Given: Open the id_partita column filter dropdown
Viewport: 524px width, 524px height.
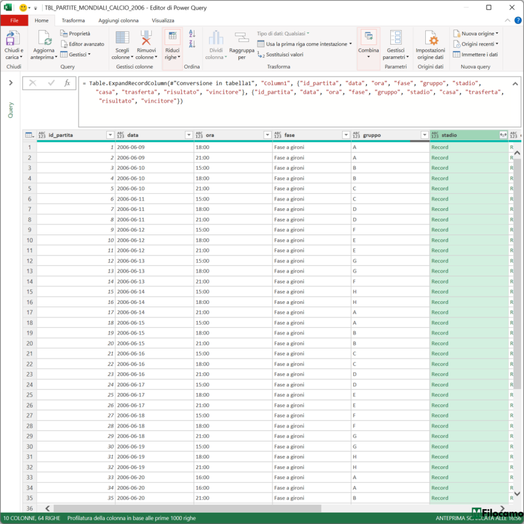Looking at the screenshot, I should pyautogui.click(x=111, y=135).
